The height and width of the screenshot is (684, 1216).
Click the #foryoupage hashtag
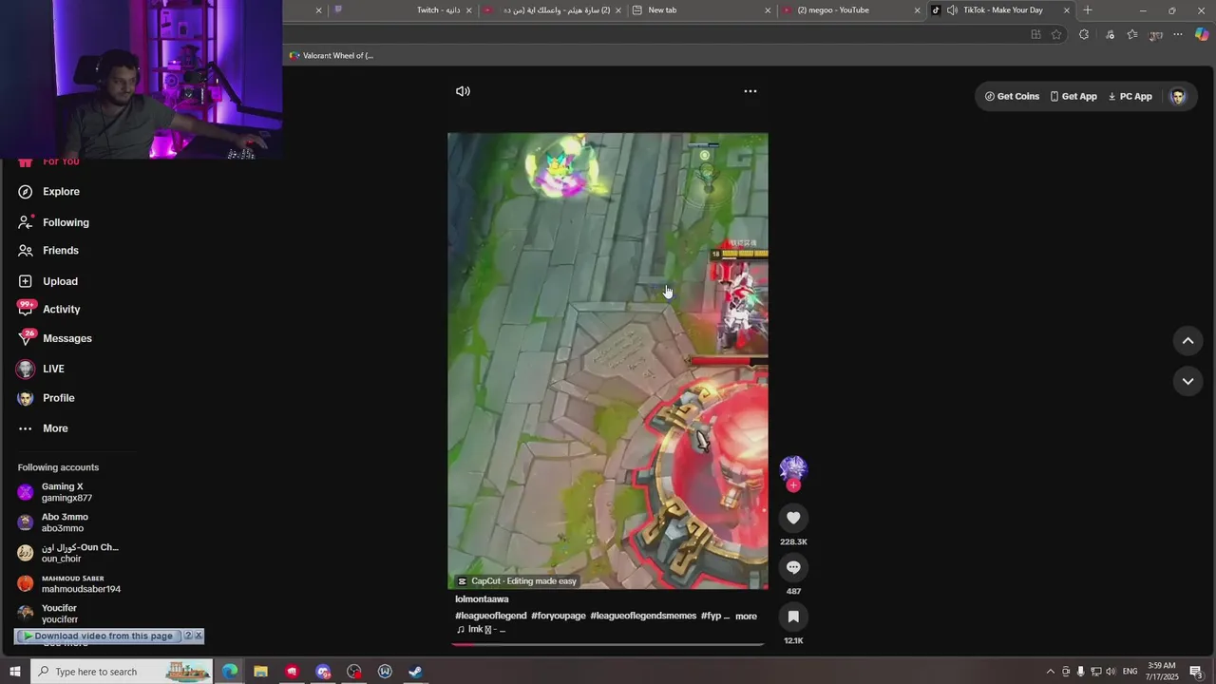(x=558, y=616)
